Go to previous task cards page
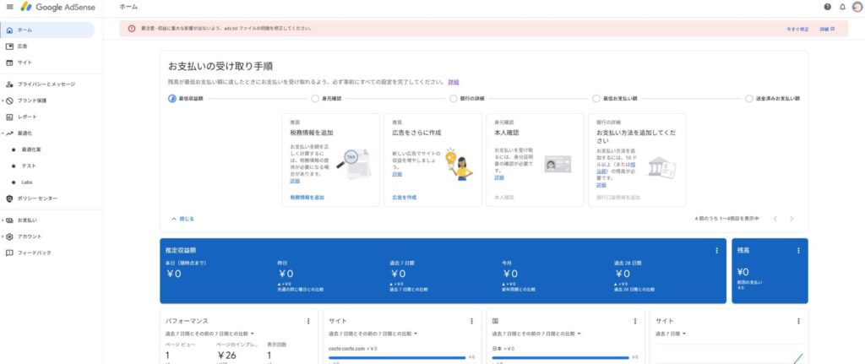865x364 pixels. pos(775,219)
